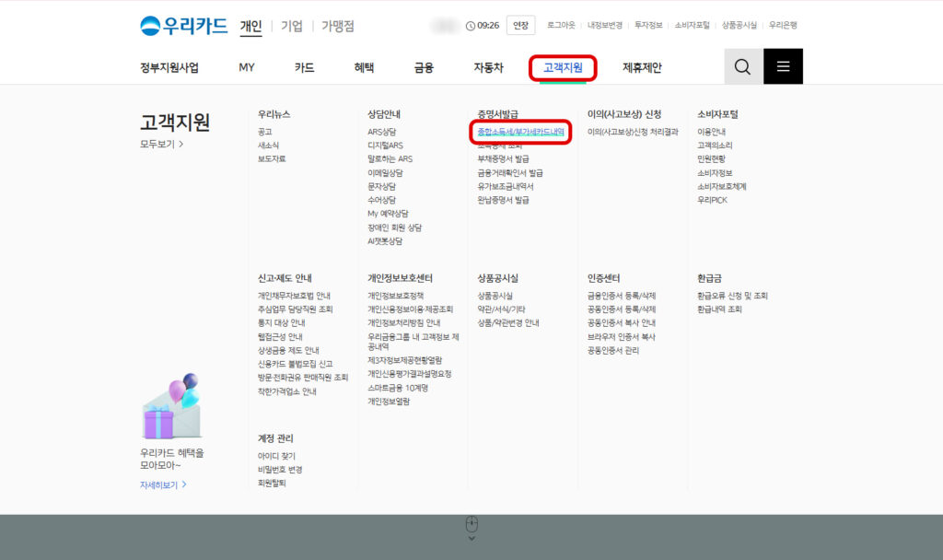Click the clock icon beside the 09:26 timer
The image size is (943, 560).
[x=469, y=25]
